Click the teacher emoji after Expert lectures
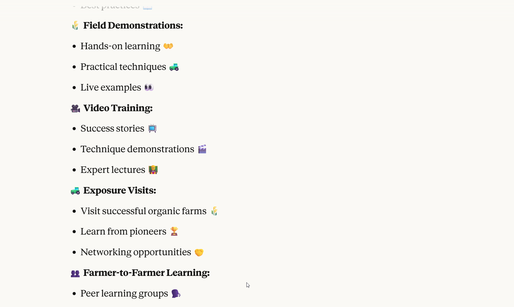This screenshot has height=307, width=514. [153, 170]
